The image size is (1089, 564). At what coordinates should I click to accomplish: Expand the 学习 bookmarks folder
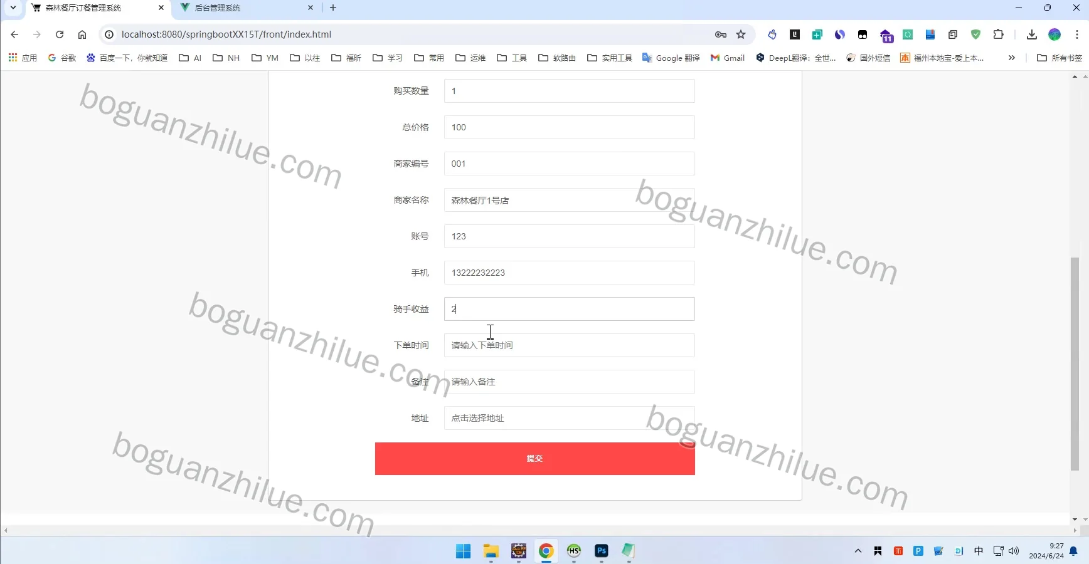point(388,58)
